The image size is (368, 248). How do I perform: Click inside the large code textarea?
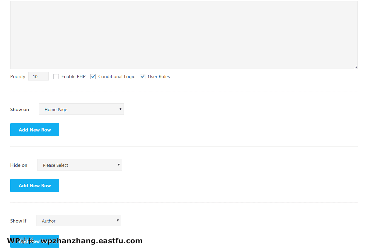coord(184,35)
